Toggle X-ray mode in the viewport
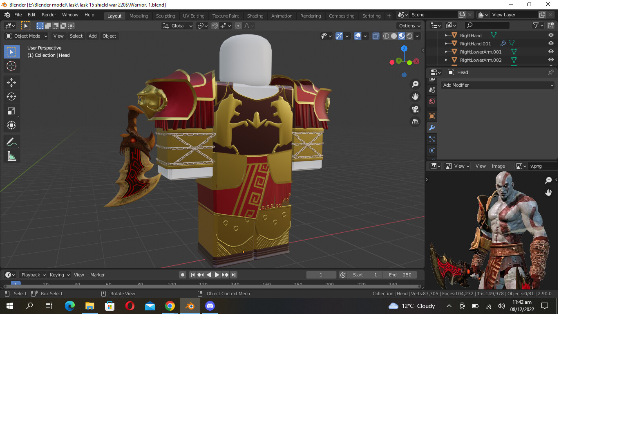635x440 pixels. click(376, 36)
